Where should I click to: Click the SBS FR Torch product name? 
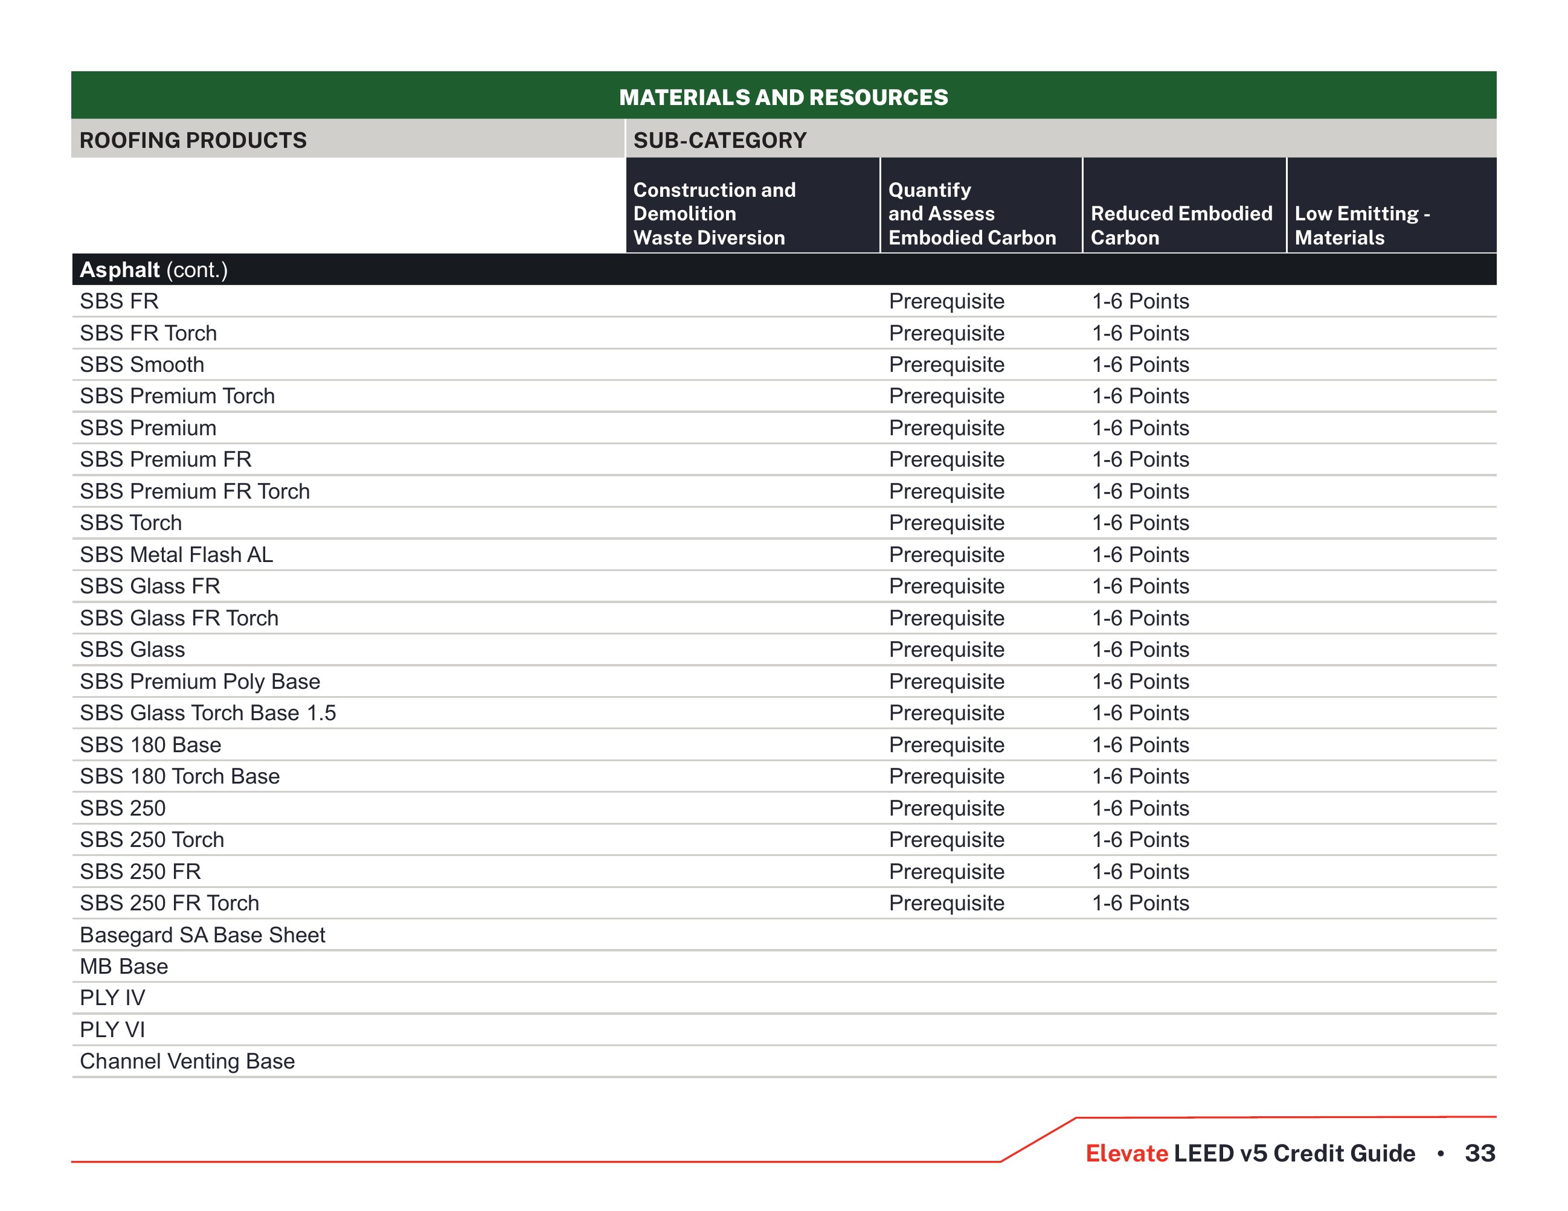(x=149, y=333)
